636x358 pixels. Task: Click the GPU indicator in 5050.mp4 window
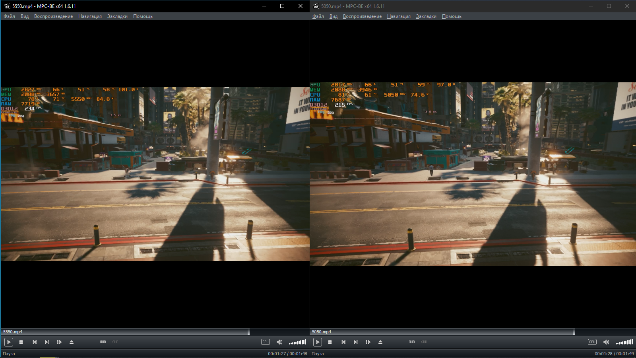[x=592, y=342]
